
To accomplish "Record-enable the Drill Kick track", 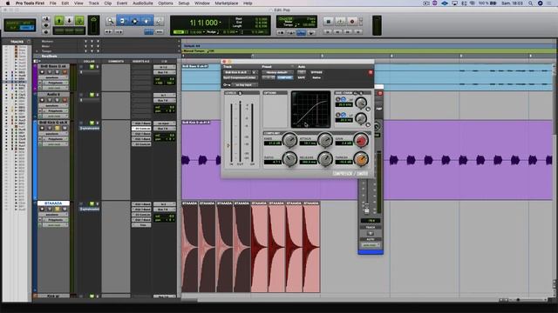I will [42, 128].
